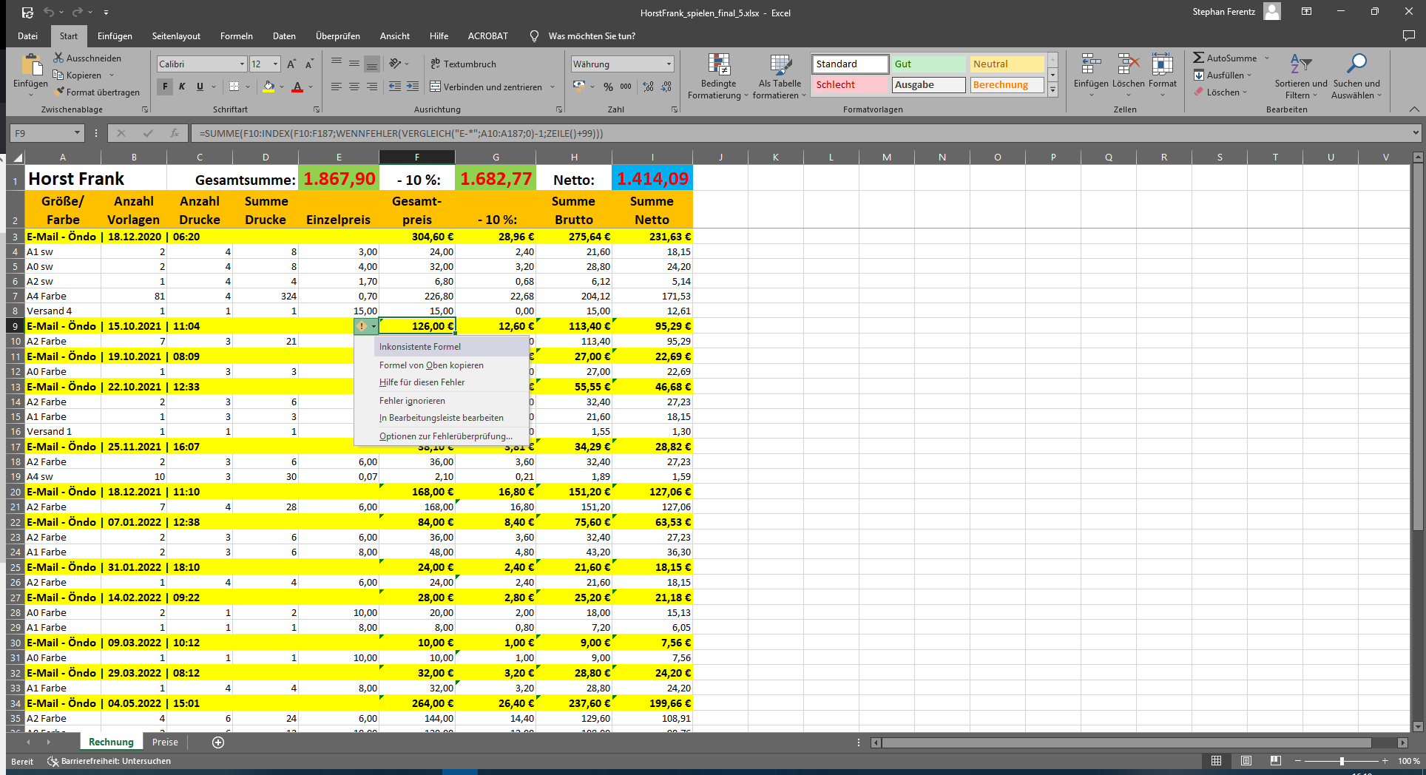Apply the 'Berechnung' cell style
Screen dimensions: 1426x775
(x=1007, y=85)
